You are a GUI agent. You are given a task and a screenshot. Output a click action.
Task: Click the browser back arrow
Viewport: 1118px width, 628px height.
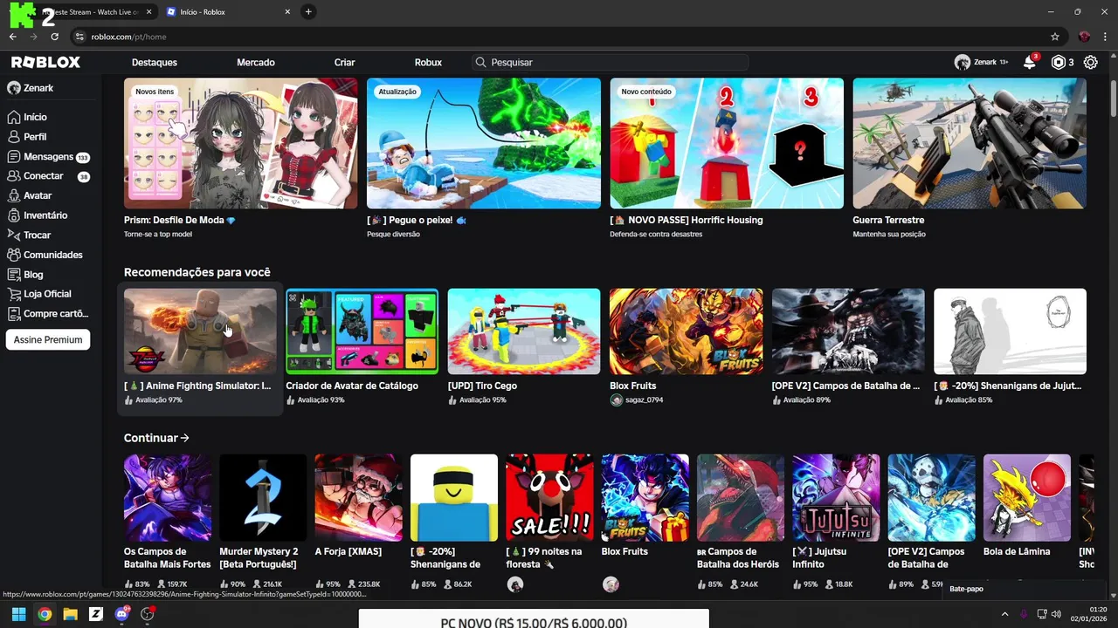coord(13,37)
